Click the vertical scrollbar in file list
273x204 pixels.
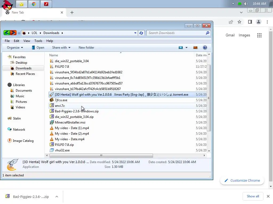(x=209, y=98)
